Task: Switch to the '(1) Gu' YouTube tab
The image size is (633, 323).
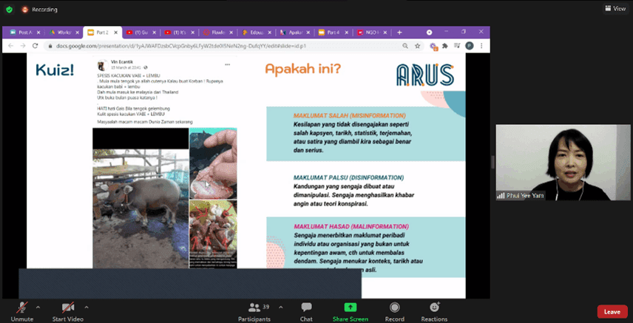Action: pos(139,33)
